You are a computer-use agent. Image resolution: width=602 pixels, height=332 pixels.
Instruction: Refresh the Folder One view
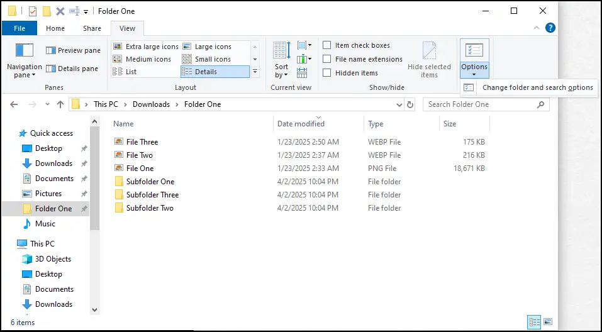410,105
